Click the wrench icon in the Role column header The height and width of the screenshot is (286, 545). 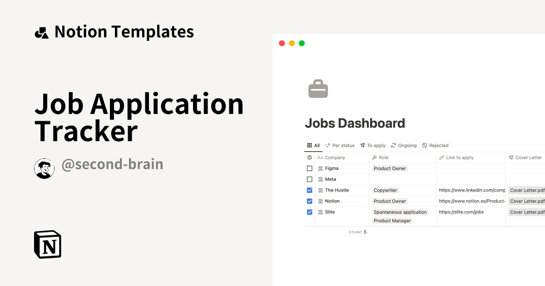click(x=375, y=157)
